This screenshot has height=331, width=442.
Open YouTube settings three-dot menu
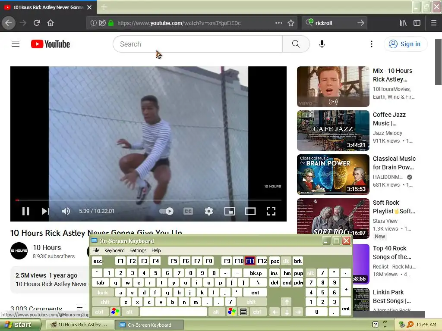[x=372, y=44]
